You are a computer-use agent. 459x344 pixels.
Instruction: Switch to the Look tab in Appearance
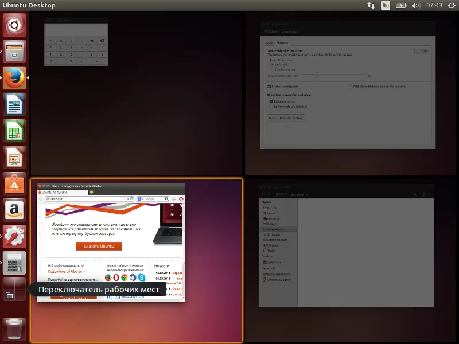coord(269,43)
